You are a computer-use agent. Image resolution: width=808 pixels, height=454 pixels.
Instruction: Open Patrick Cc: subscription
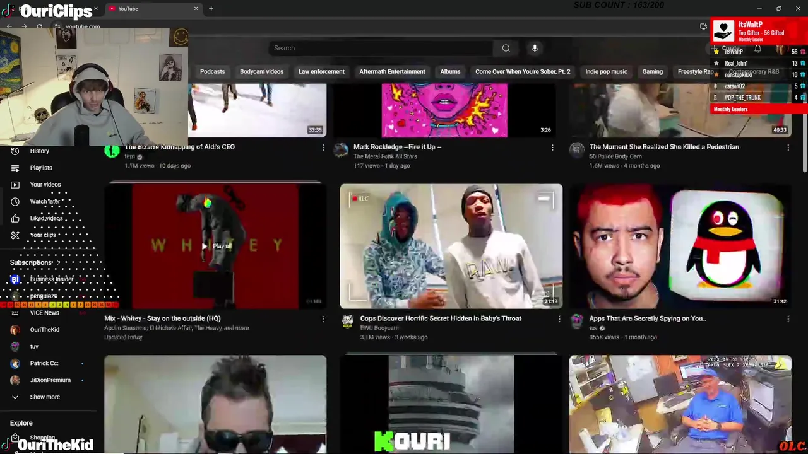coord(44,363)
